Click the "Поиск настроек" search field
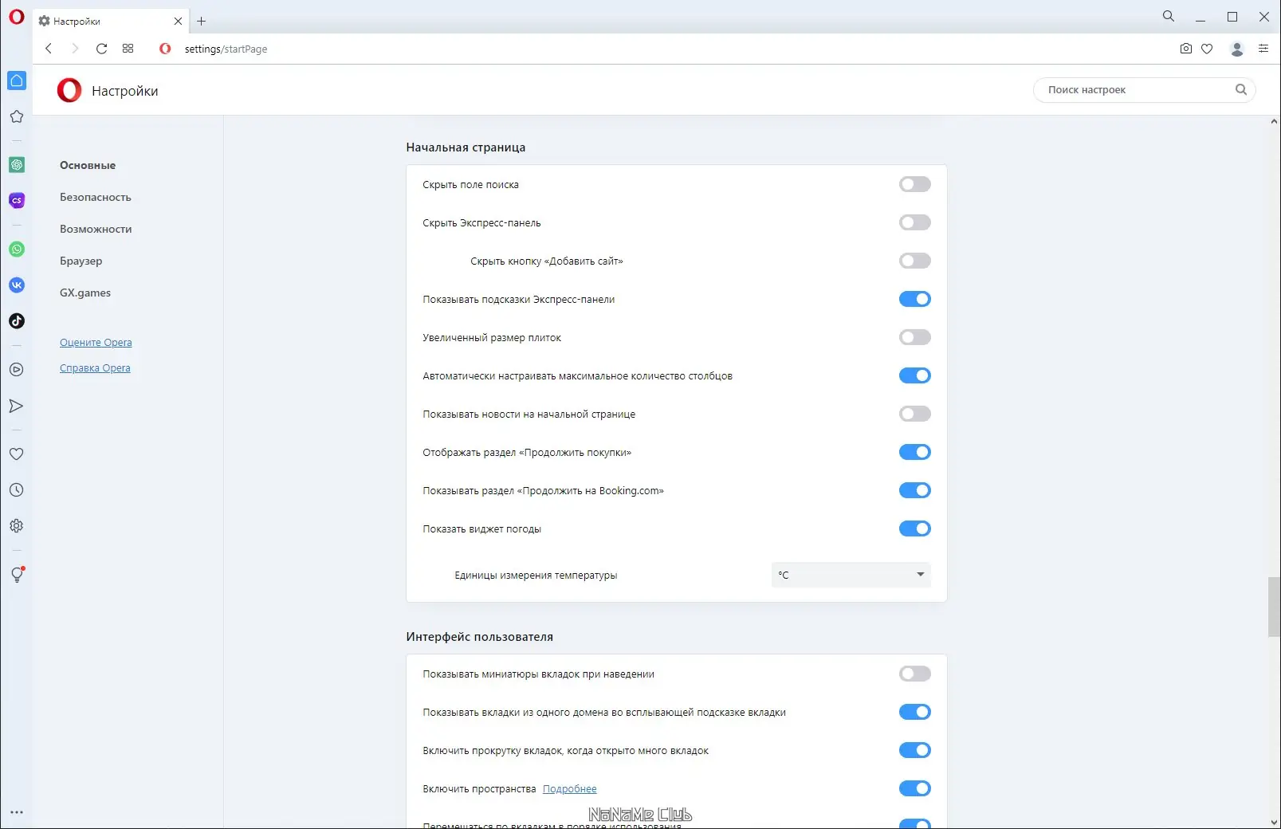The image size is (1281, 829). coord(1138,90)
